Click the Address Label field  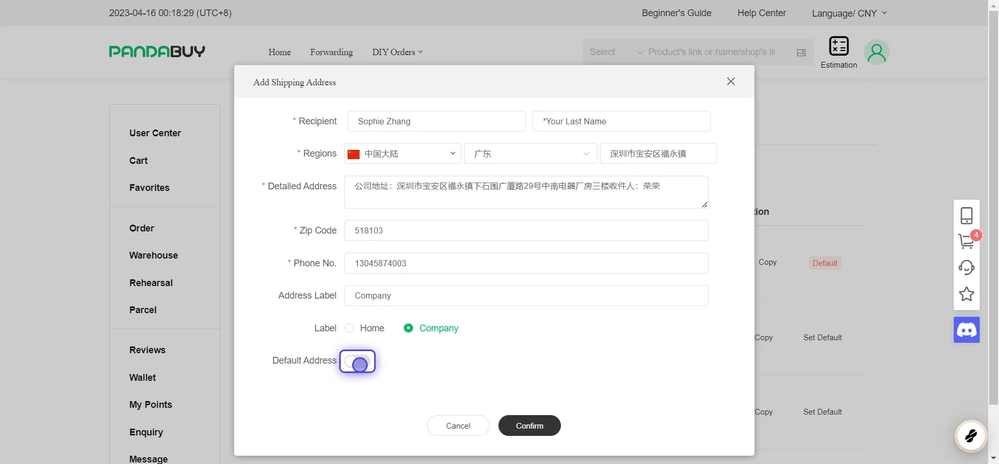point(527,295)
